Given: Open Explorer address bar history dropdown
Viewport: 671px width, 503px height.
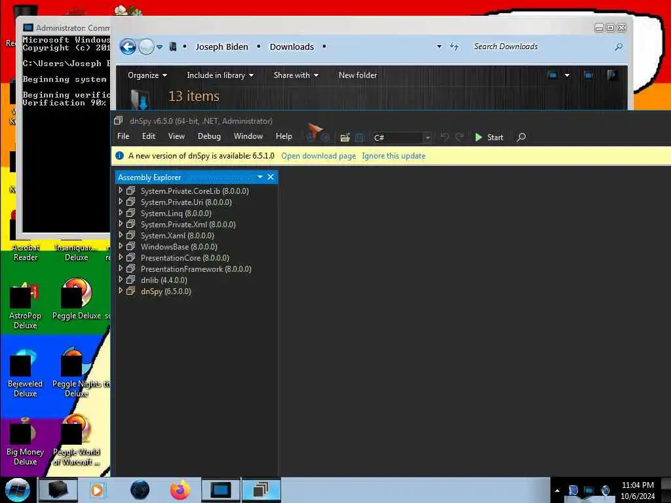Looking at the screenshot, I should (439, 47).
